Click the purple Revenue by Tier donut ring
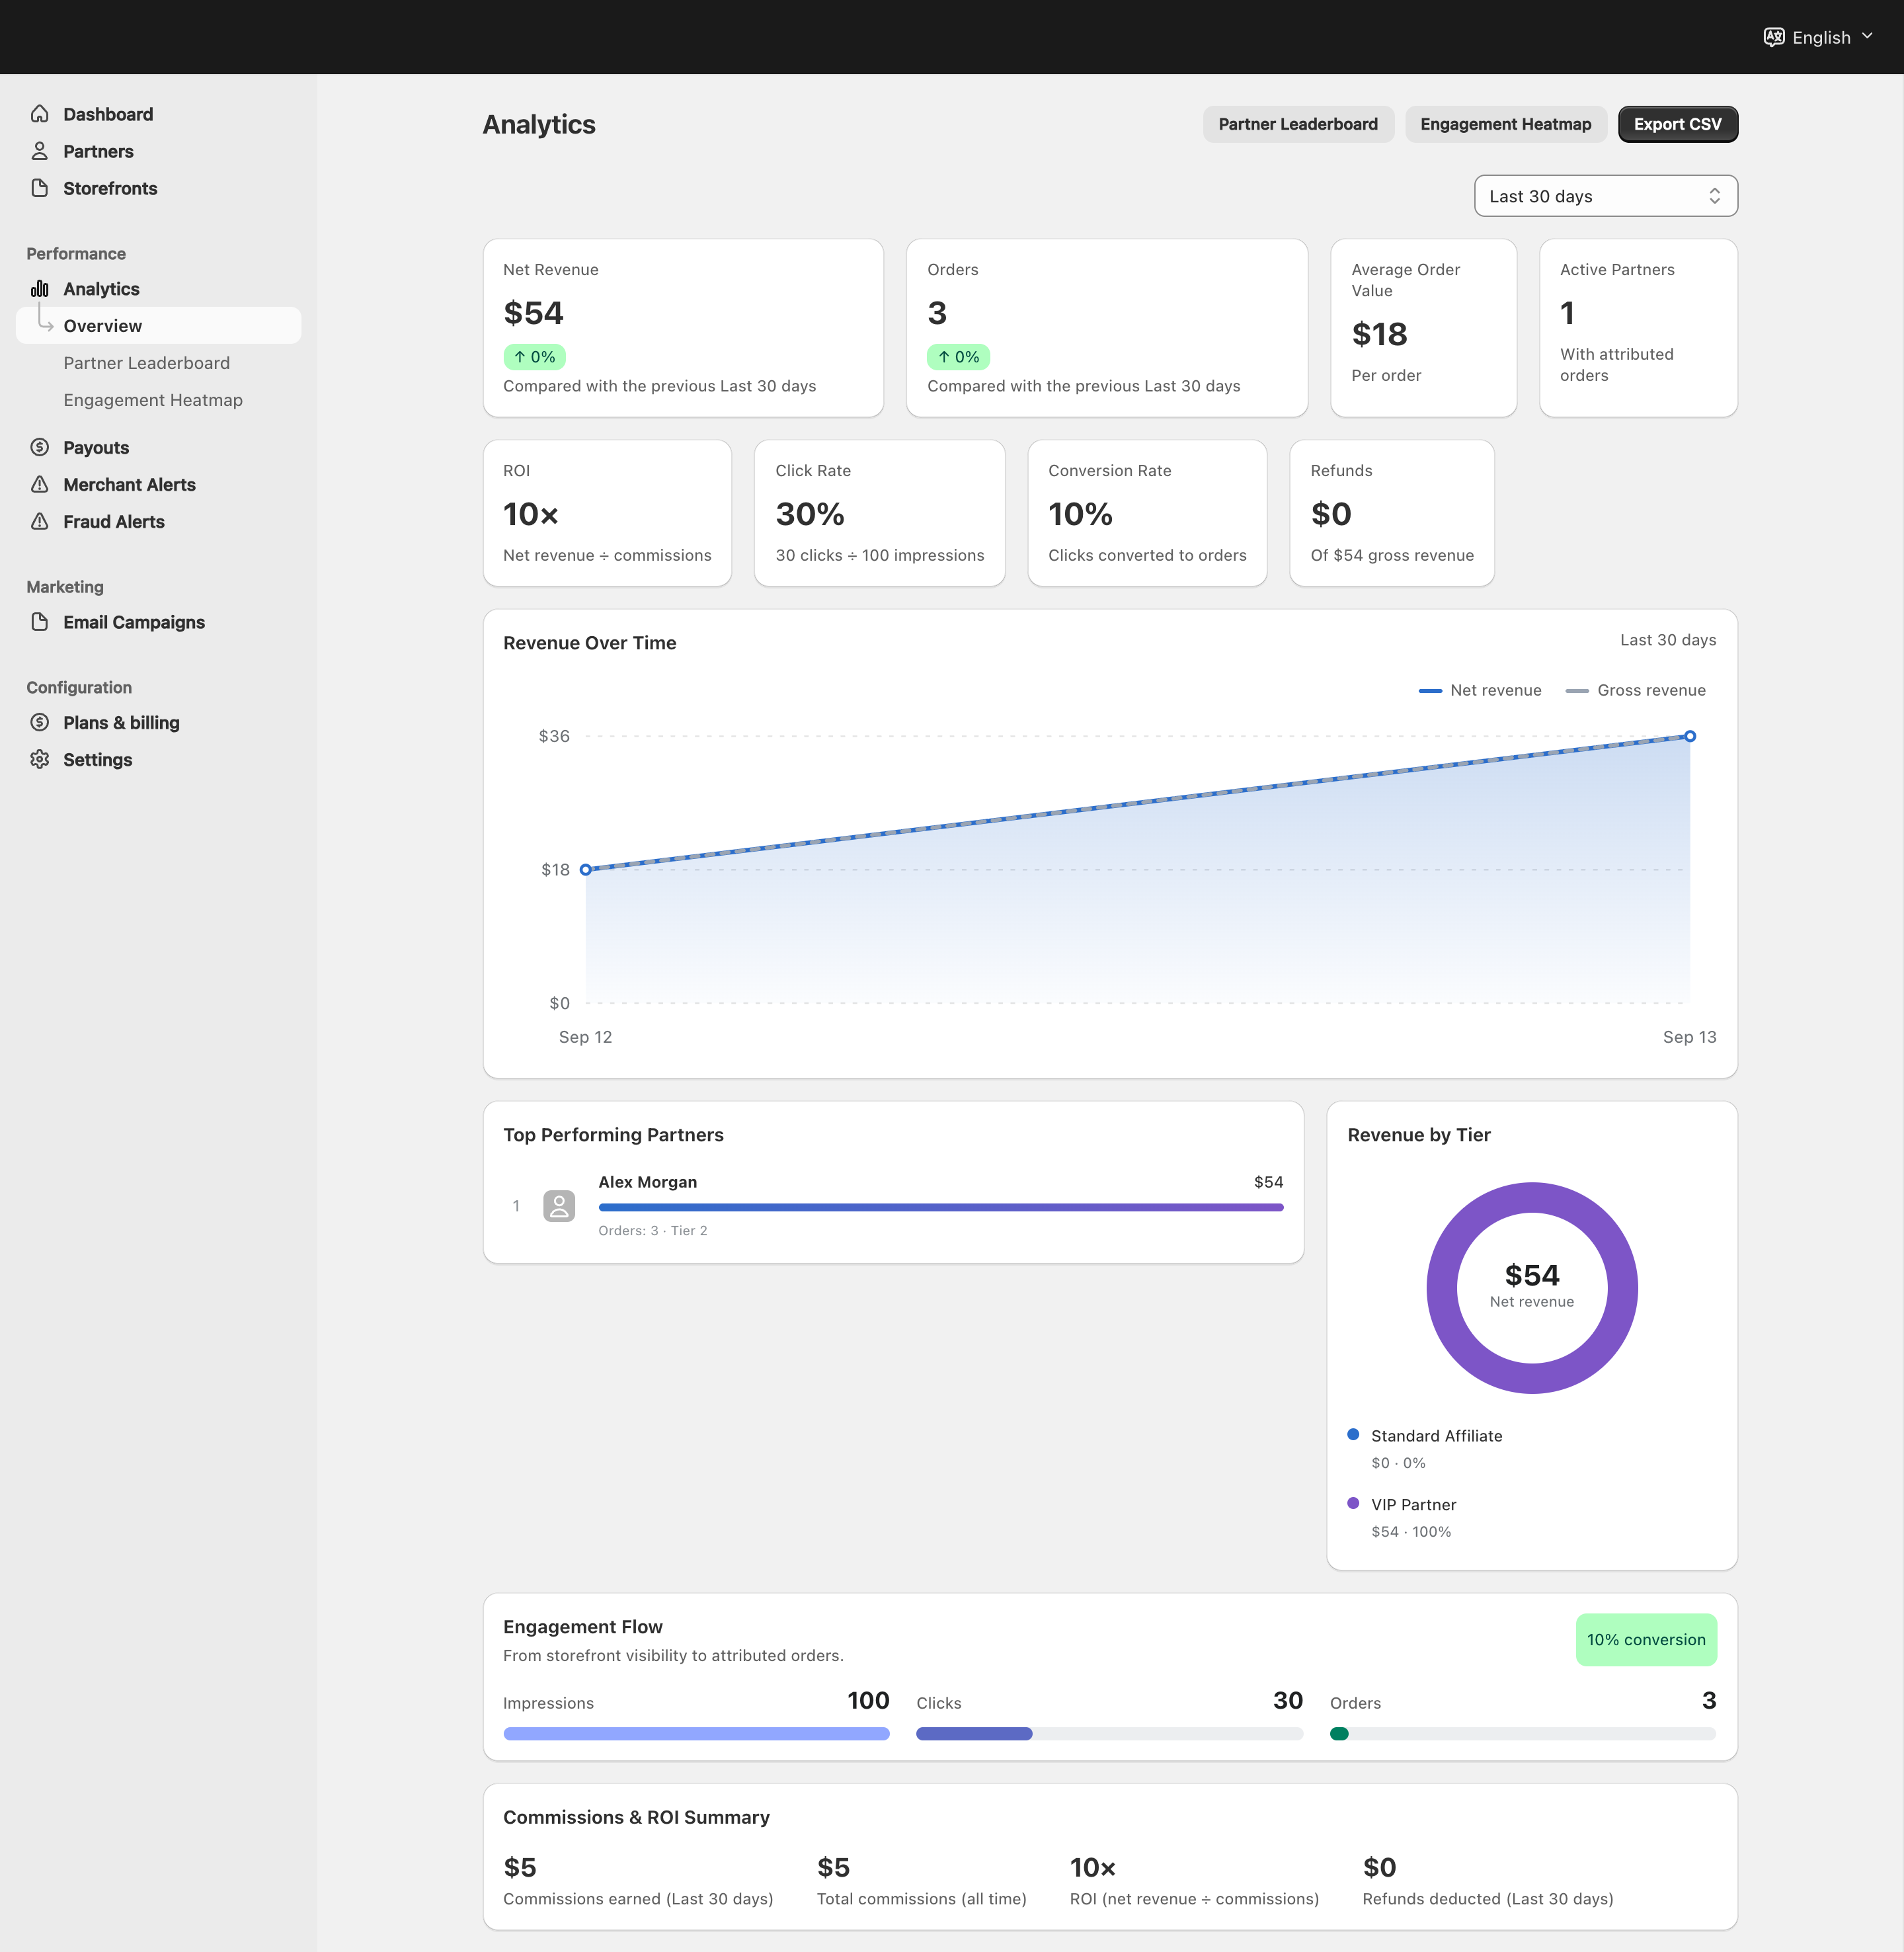The image size is (1904, 1952). (1532, 1198)
